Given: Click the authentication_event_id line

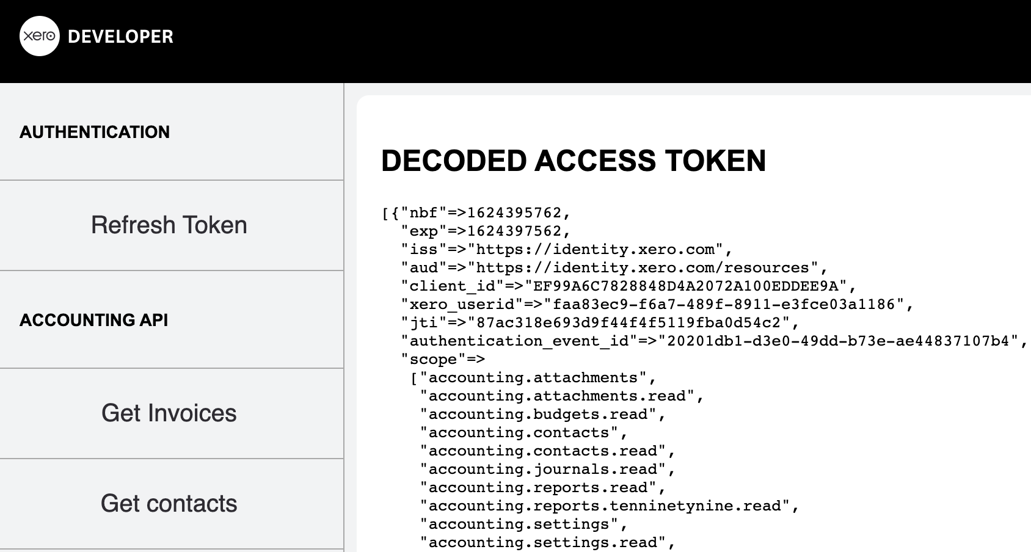Looking at the screenshot, I should point(714,341).
